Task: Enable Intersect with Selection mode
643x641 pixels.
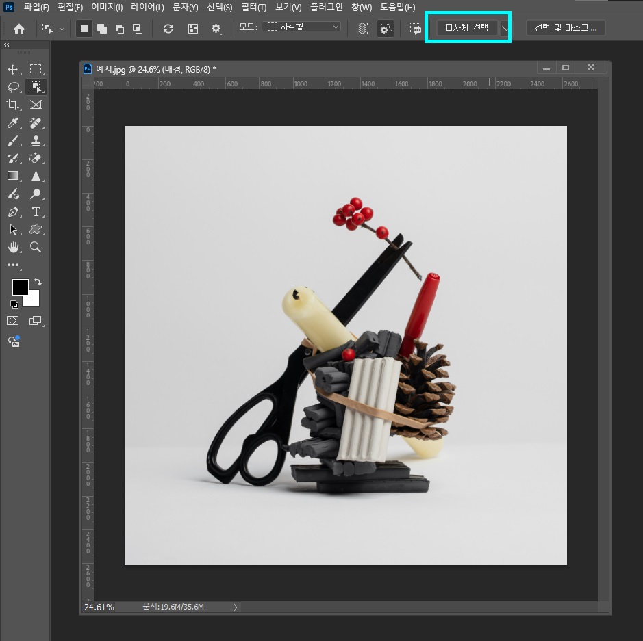Action: pyautogui.click(x=138, y=29)
